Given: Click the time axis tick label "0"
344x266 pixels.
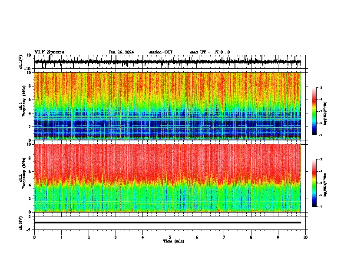Looking at the screenshot, I should point(34,237).
